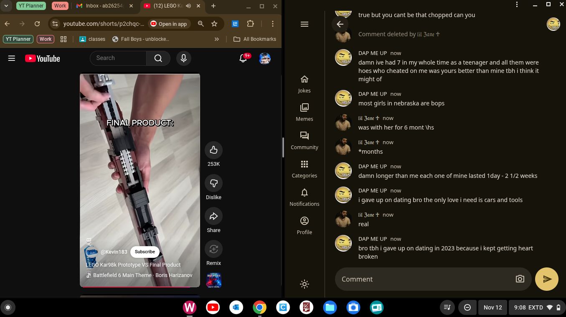Switch to the Gmail Inbox tab
The height and width of the screenshot is (317, 566).
(105, 6)
